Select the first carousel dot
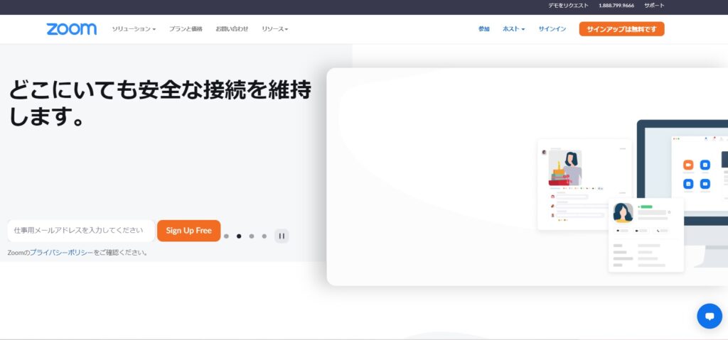 click(x=226, y=236)
